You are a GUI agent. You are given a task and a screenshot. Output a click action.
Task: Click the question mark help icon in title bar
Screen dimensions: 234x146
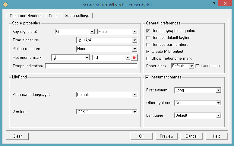click(x=214, y=3)
